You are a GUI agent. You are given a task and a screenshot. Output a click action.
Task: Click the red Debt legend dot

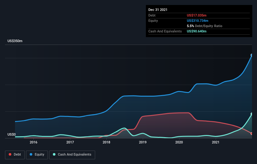point(10,154)
